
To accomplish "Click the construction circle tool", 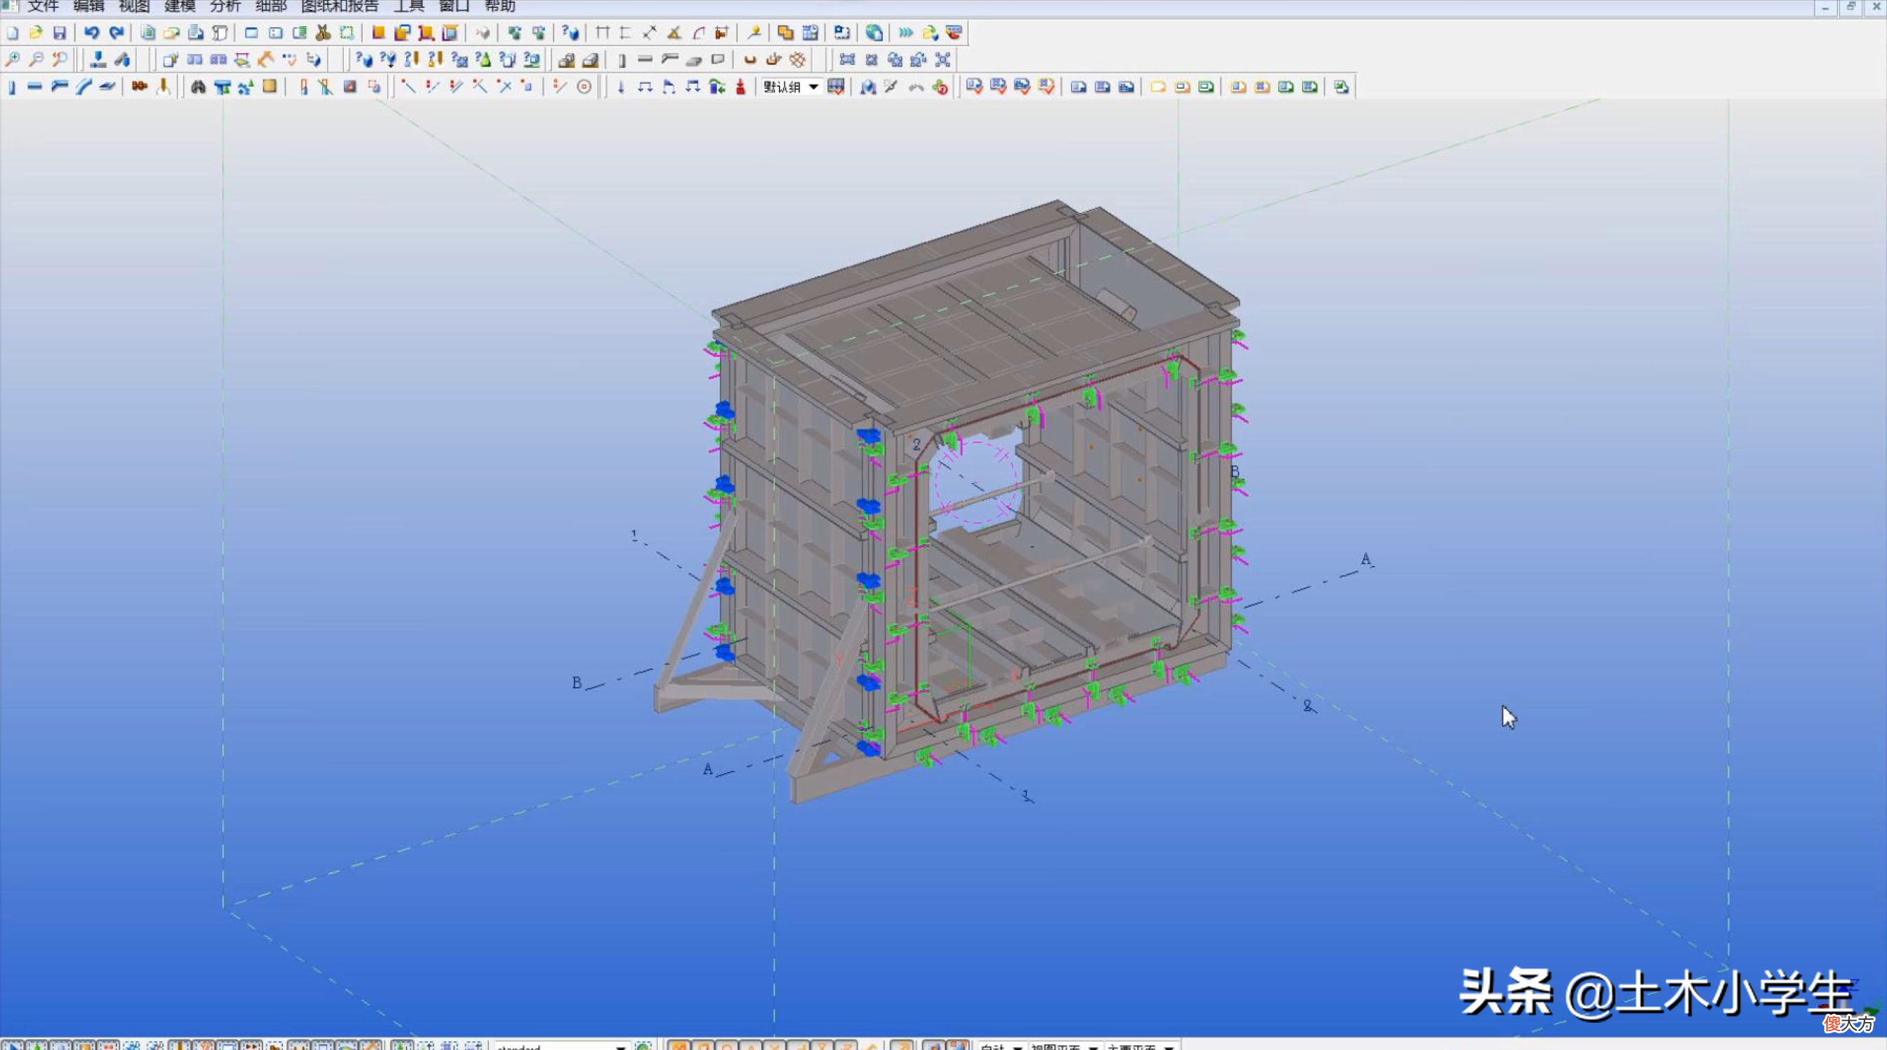I will 584,87.
